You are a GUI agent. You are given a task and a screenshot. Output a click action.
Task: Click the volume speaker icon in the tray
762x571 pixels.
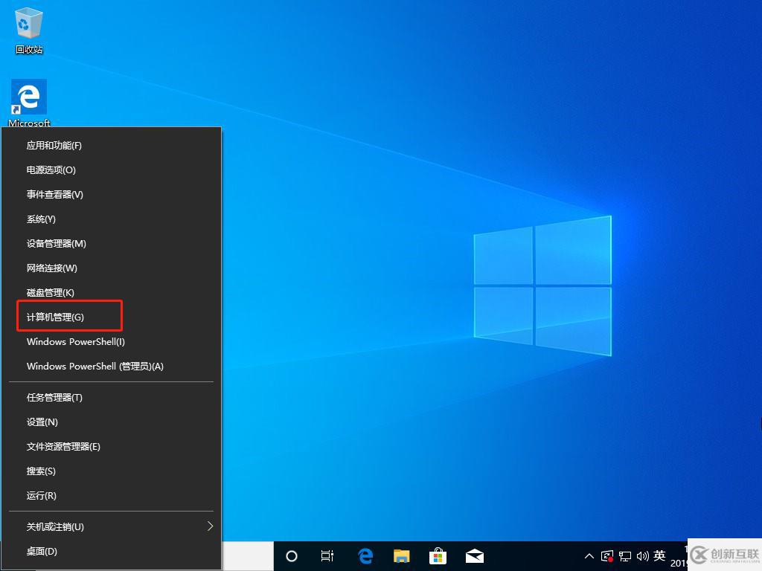click(642, 556)
